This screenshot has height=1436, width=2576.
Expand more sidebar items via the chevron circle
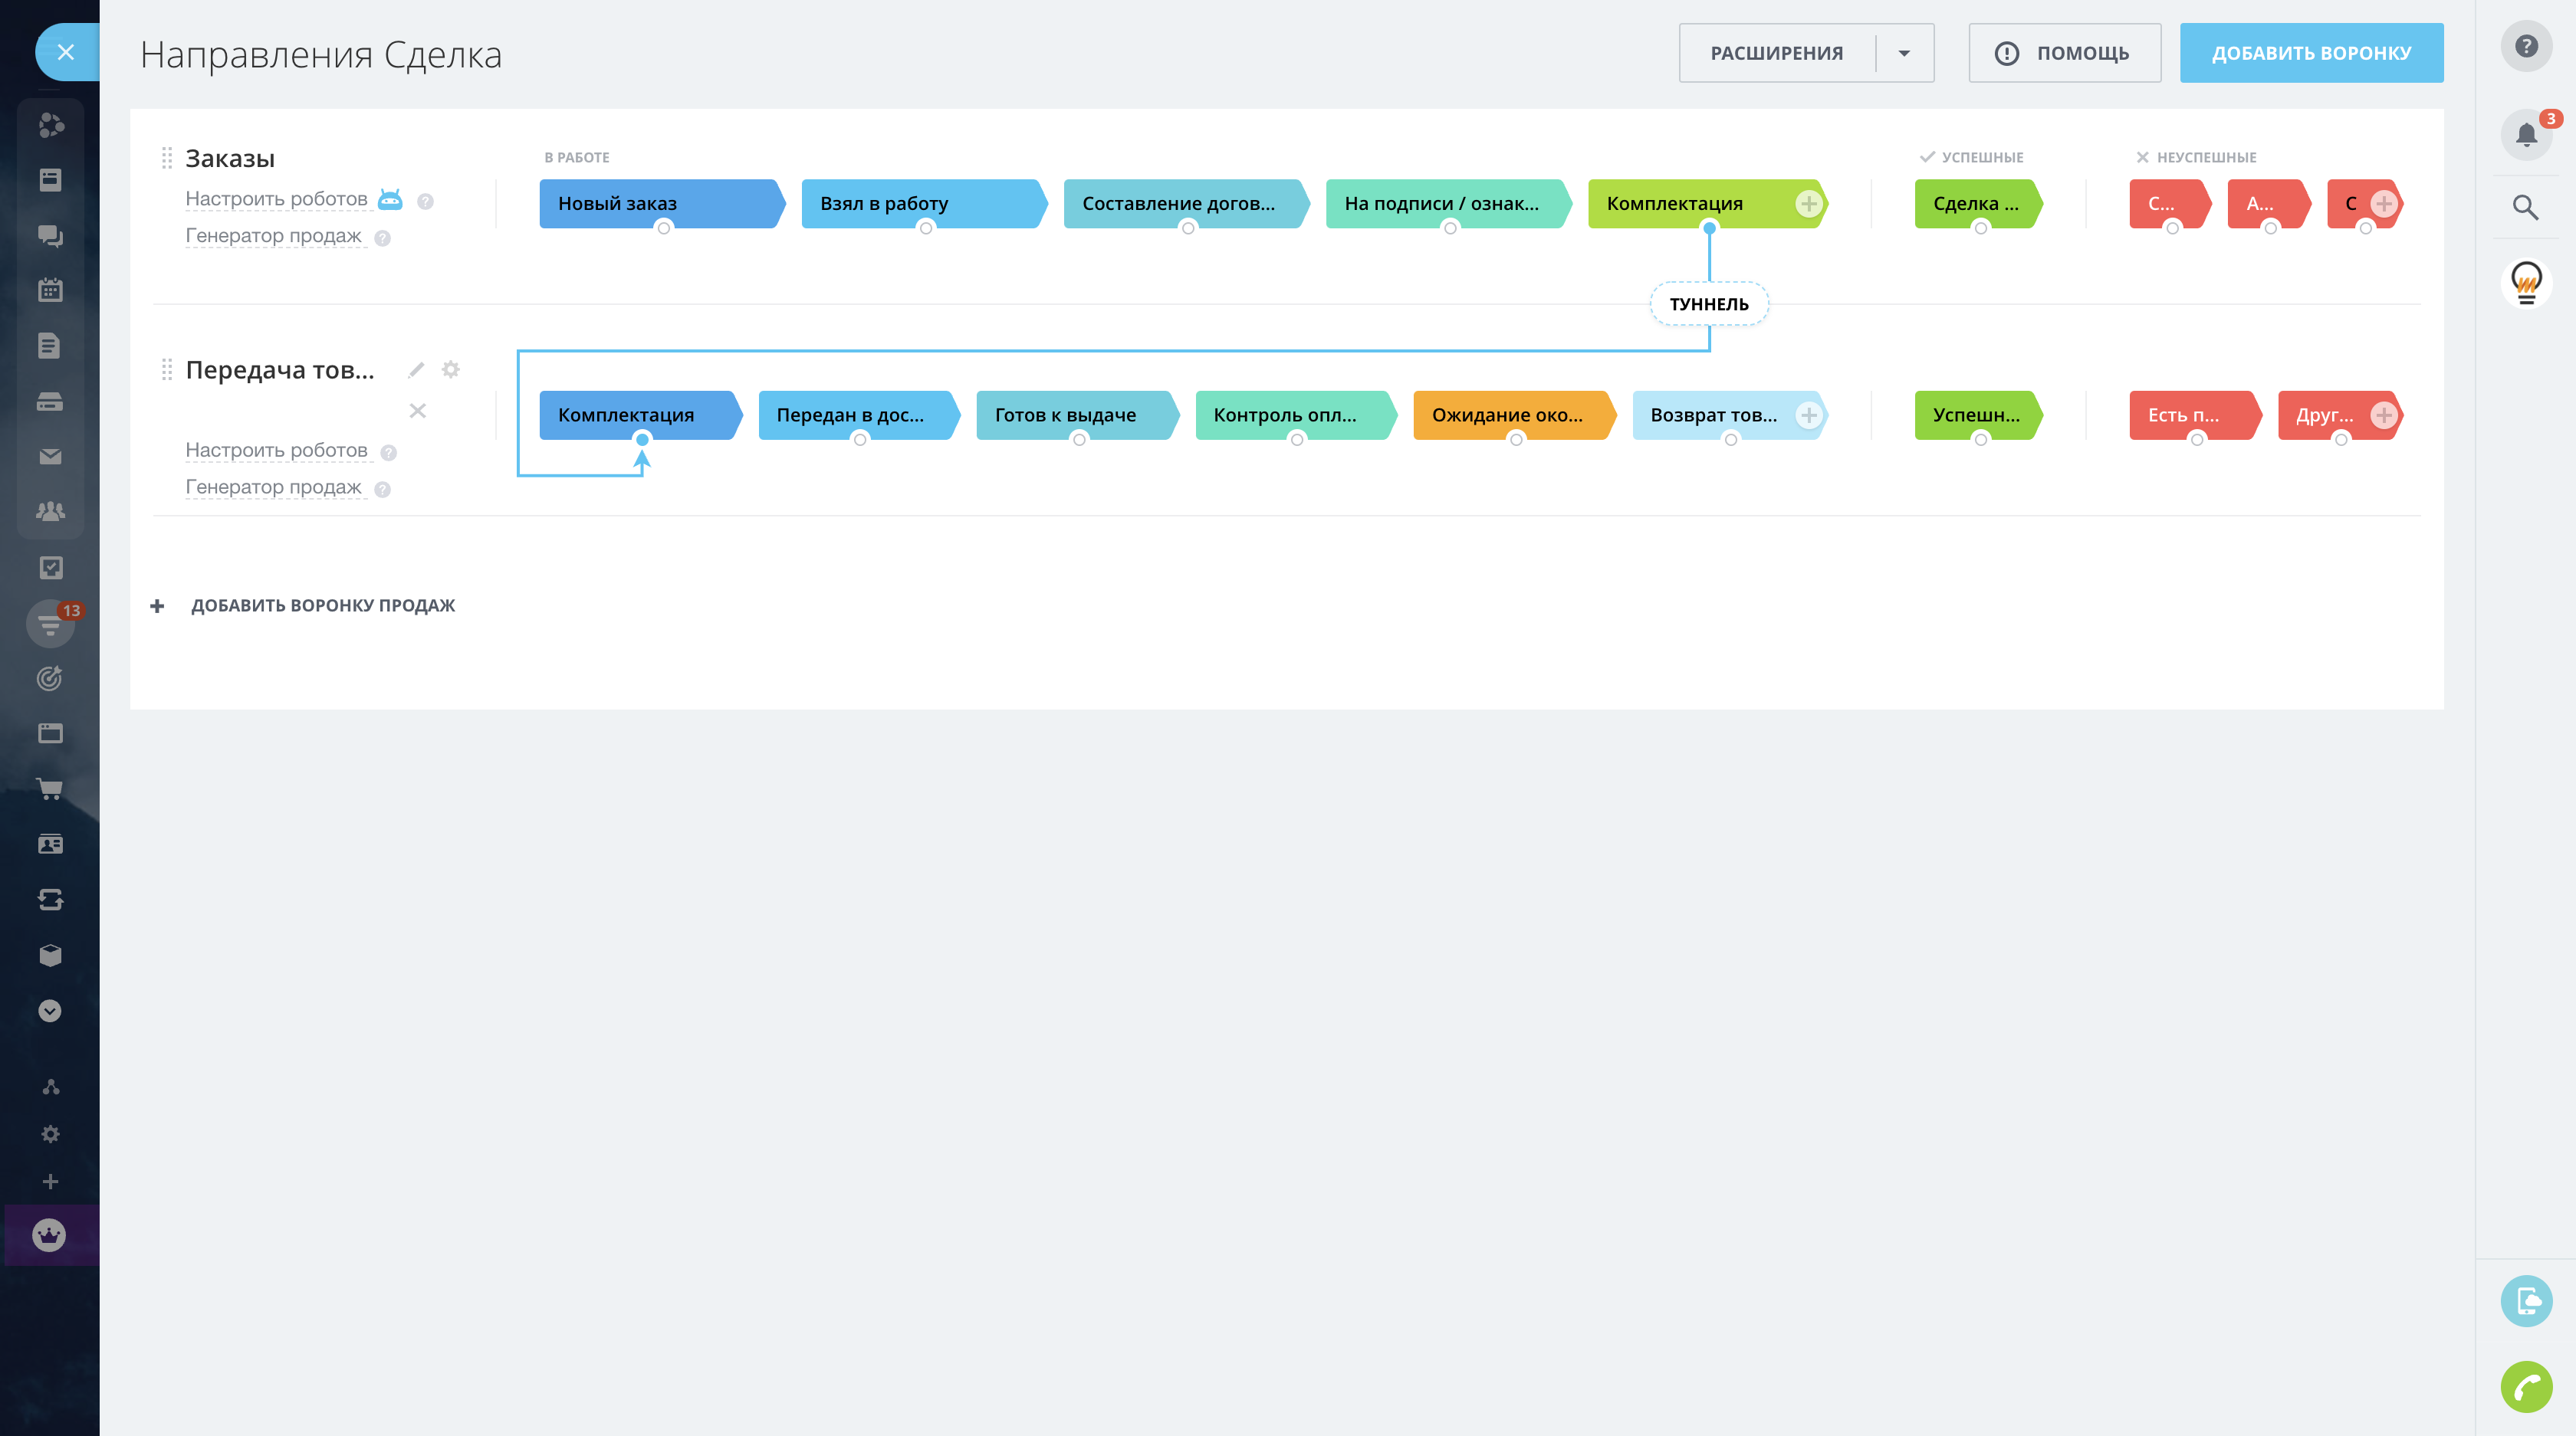click(x=50, y=1010)
